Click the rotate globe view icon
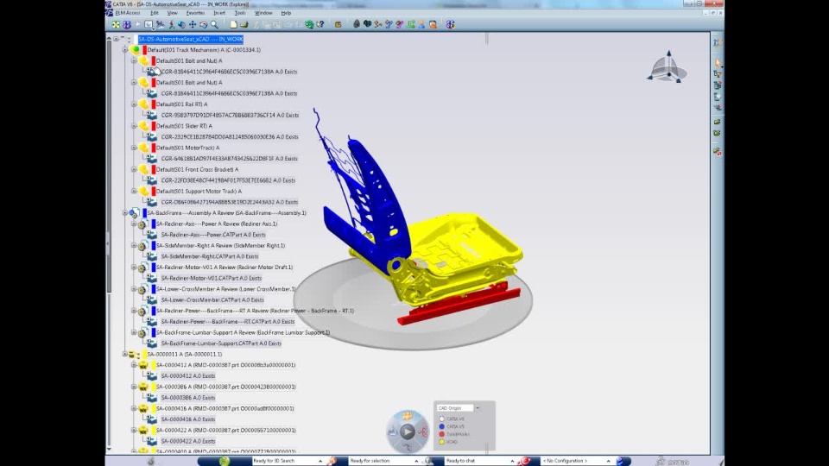The height and width of the screenshot is (466, 829). 181,24
